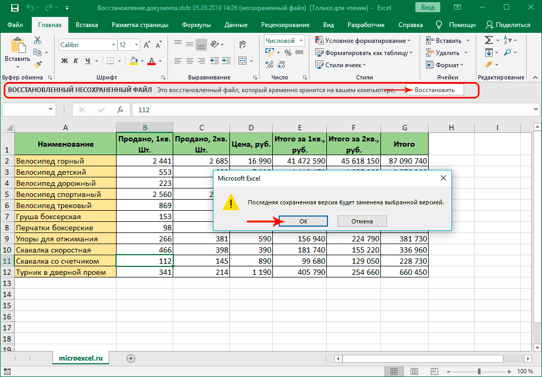This screenshot has width=542, height=377.
Task: Click the Format Painter brush icon
Action: (38, 64)
